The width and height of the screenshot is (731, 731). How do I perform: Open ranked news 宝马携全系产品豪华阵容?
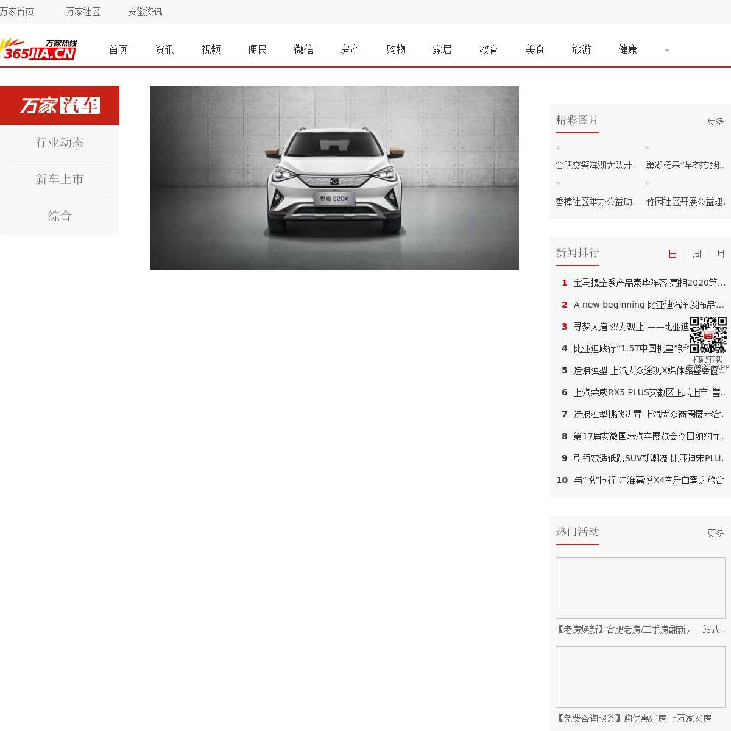point(649,283)
